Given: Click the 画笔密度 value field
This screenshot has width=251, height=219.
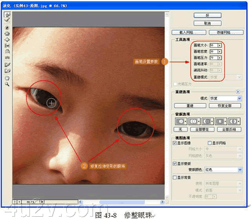Looking at the screenshot, I should [x=214, y=51].
